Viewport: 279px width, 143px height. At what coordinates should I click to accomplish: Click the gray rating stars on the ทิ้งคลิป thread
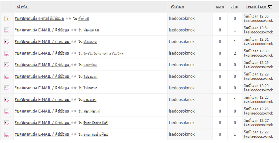pos(69,19)
